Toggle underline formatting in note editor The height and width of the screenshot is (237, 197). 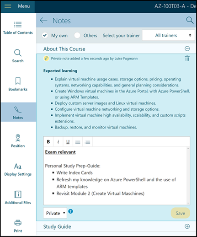[x=68, y=142]
